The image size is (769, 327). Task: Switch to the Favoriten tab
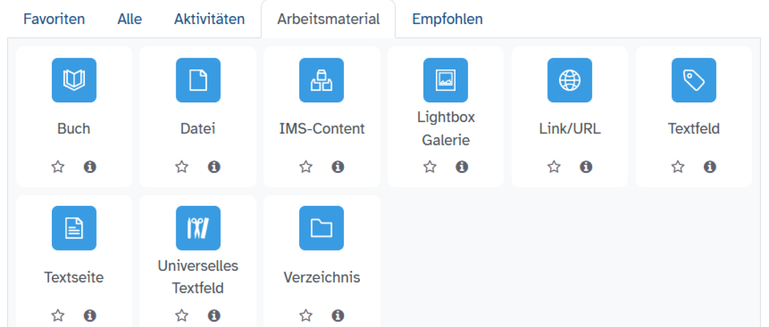[53, 19]
